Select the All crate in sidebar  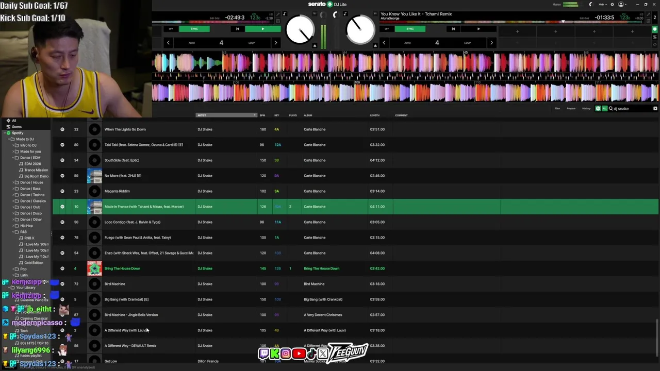click(x=14, y=121)
